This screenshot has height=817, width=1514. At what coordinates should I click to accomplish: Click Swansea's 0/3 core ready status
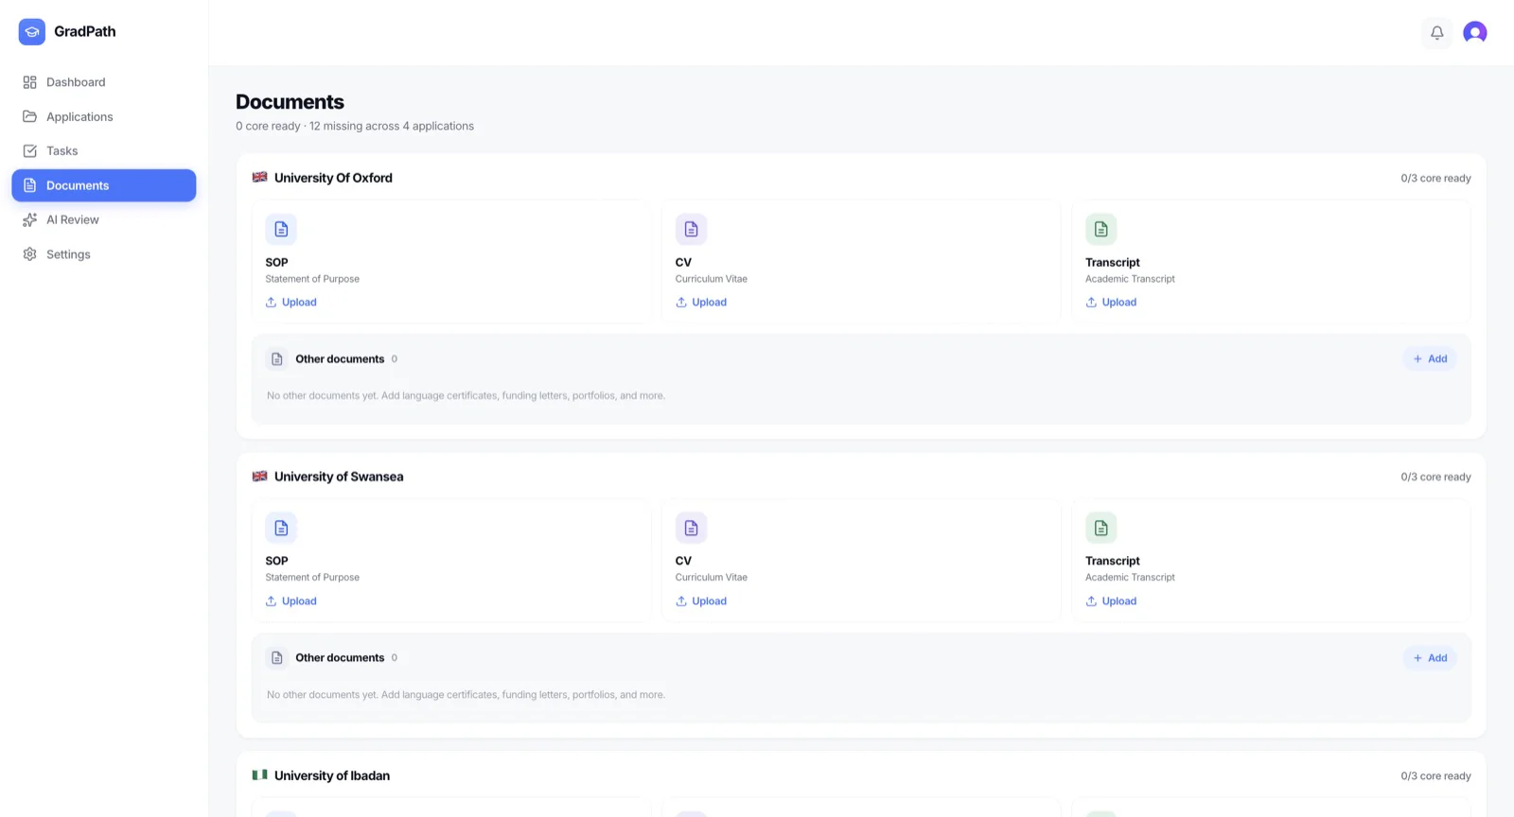[1435, 477]
